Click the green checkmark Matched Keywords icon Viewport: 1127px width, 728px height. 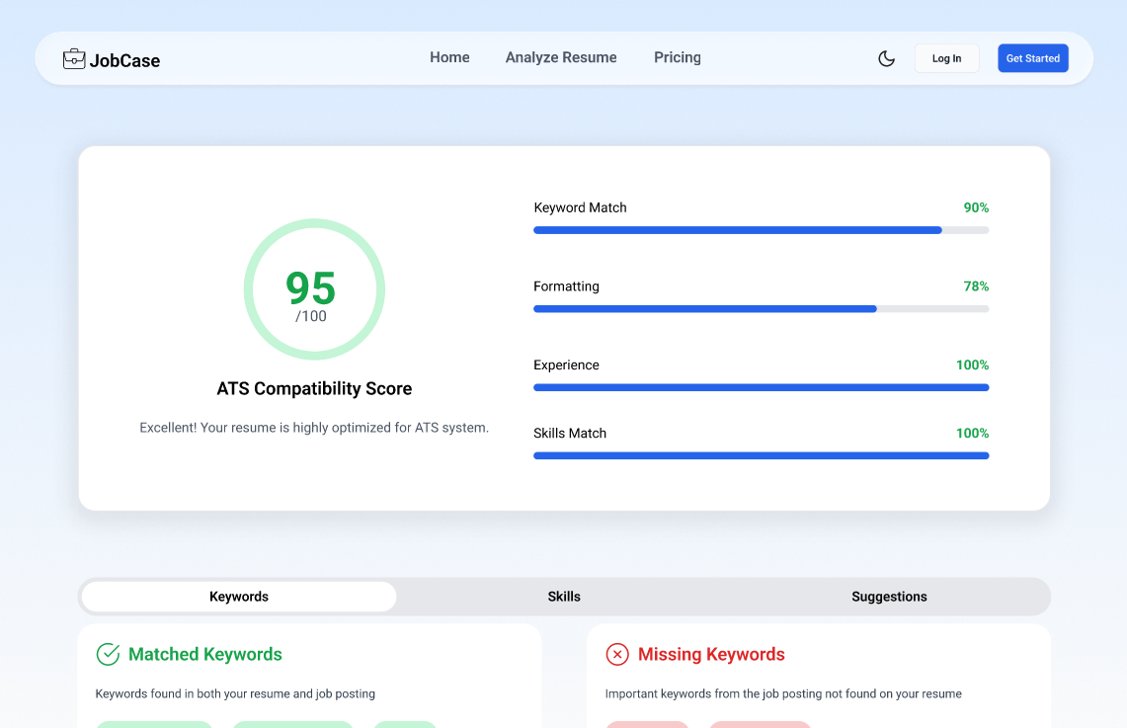click(x=108, y=654)
